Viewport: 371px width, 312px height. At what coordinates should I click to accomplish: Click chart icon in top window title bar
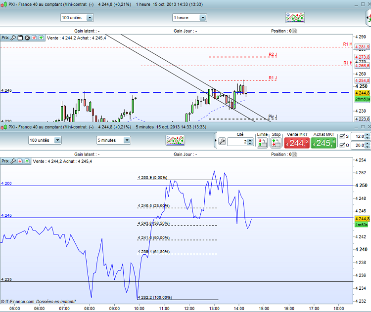tap(3, 4)
